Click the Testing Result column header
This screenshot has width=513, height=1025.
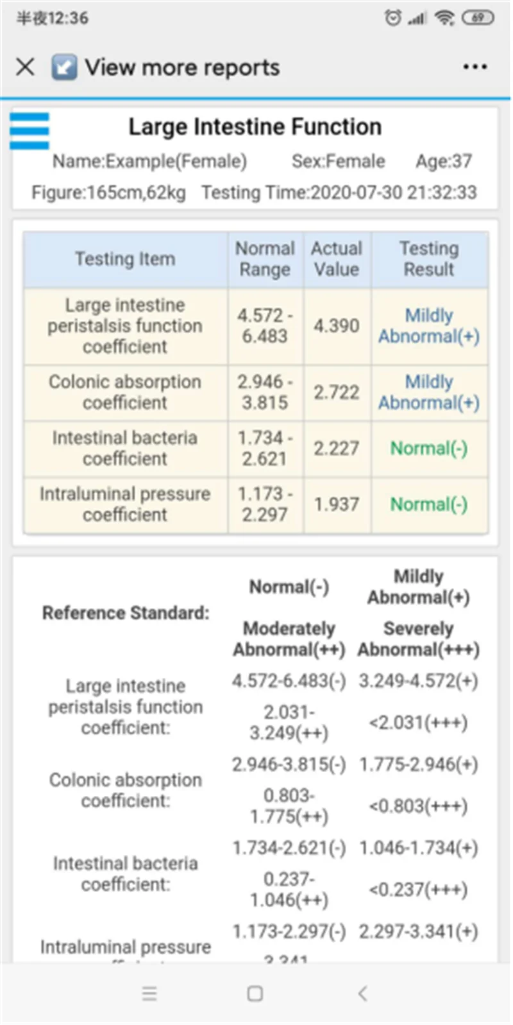(x=429, y=259)
